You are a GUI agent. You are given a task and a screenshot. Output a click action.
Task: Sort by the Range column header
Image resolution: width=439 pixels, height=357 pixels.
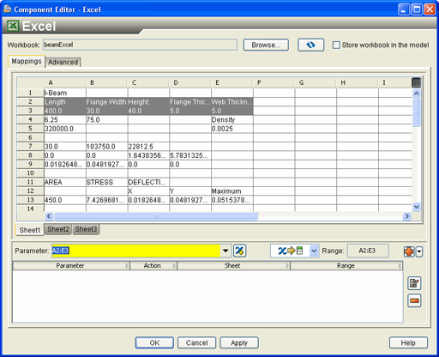(346, 266)
